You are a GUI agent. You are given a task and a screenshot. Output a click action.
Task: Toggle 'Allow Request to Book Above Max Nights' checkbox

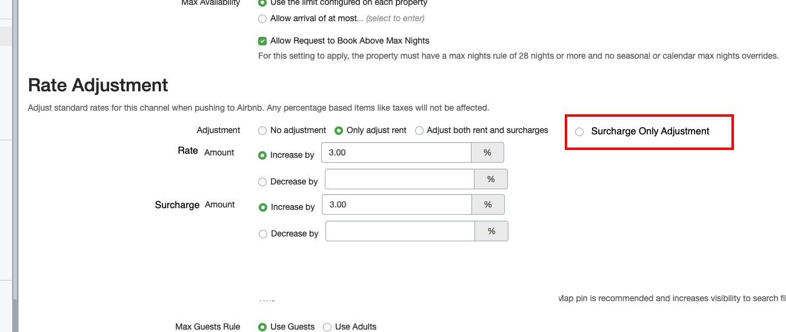tap(262, 41)
